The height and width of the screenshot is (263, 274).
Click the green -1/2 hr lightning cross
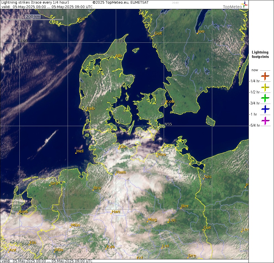[265, 98]
